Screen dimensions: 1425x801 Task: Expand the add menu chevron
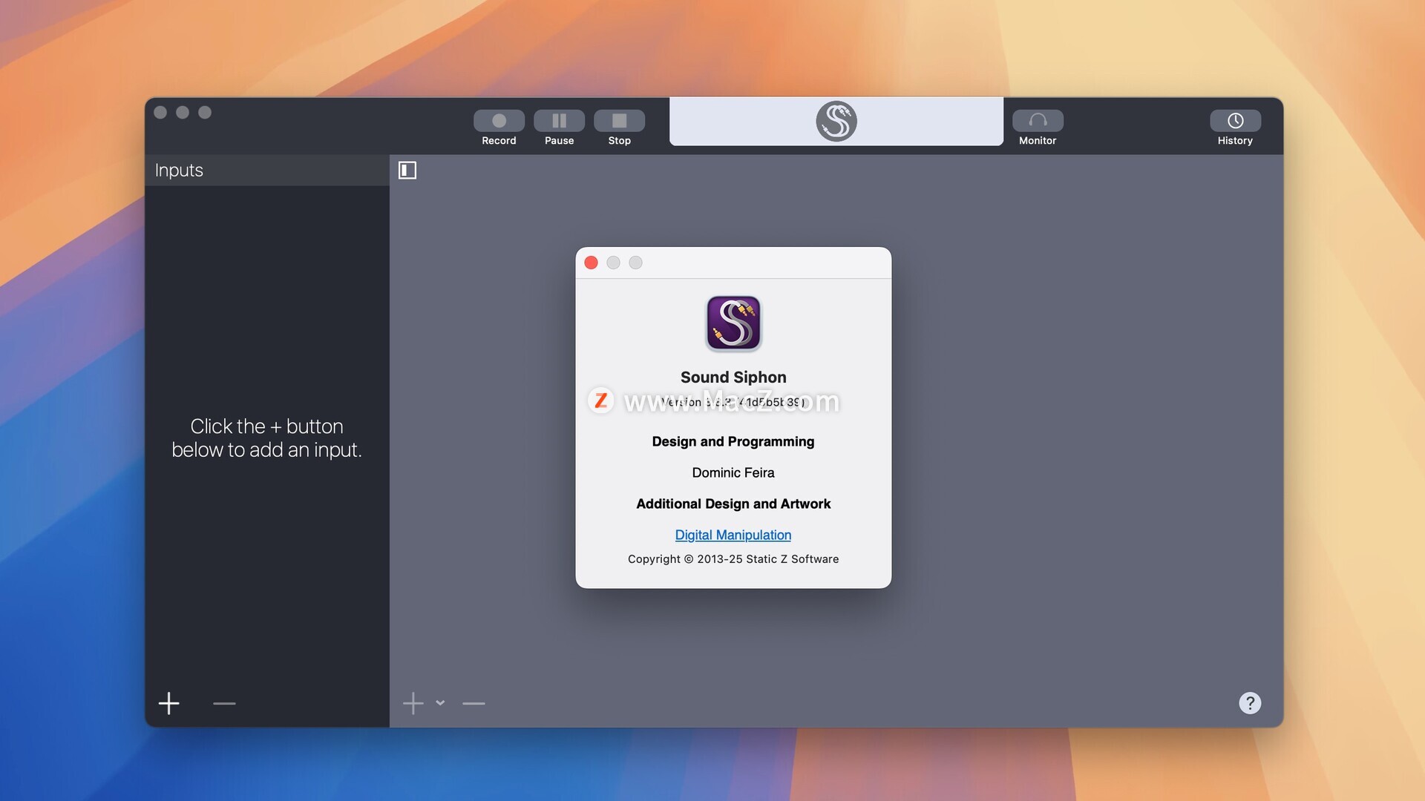[440, 702]
